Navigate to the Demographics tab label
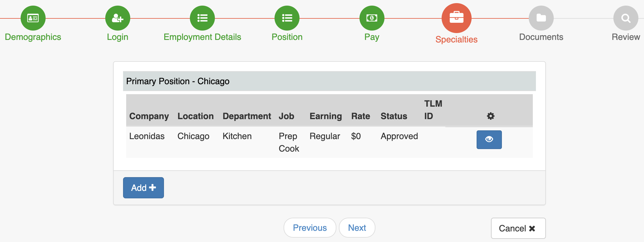 point(33,37)
